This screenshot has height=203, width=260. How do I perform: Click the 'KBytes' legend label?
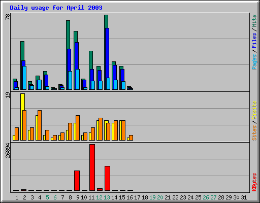tap(254, 182)
